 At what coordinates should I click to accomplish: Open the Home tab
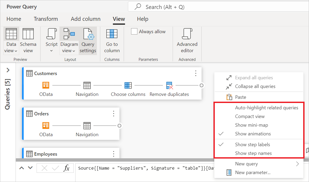click(x=14, y=19)
